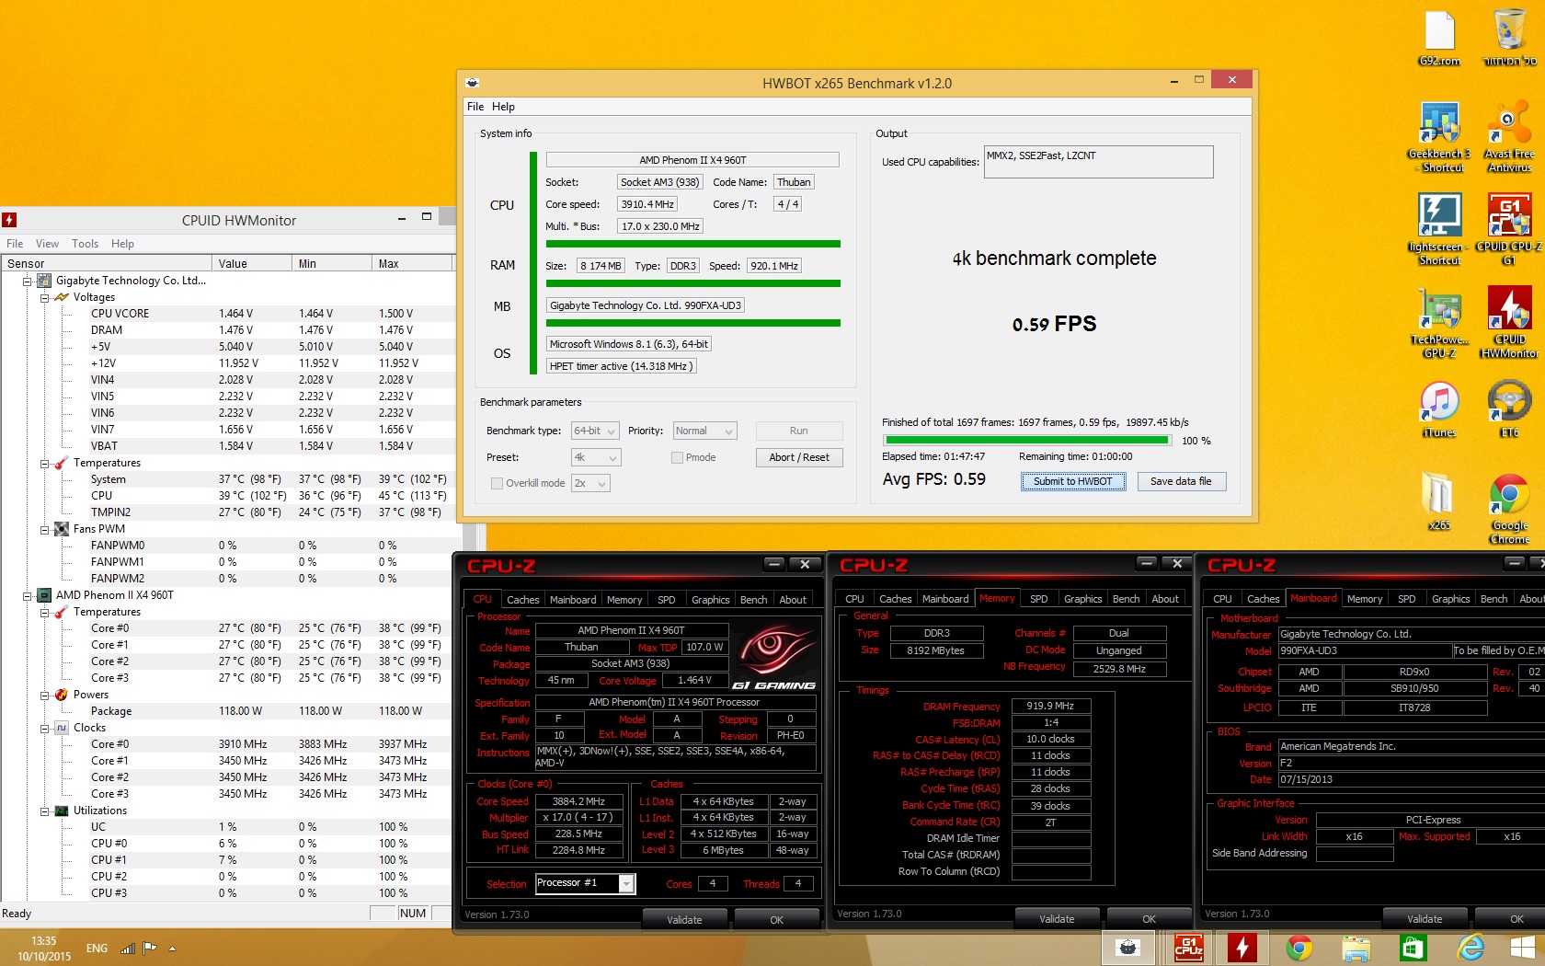Click the HWBOT x265 taskbar icon
Image resolution: width=1545 pixels, height=966 pixels.
click(1128, 947)
